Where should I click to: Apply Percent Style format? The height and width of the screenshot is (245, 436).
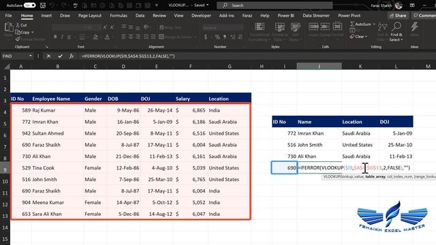pos(217,37)
